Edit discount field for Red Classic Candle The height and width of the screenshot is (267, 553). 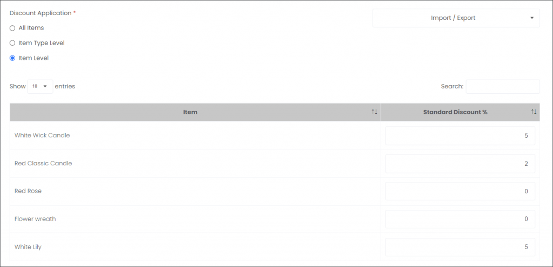pos(460,163)
